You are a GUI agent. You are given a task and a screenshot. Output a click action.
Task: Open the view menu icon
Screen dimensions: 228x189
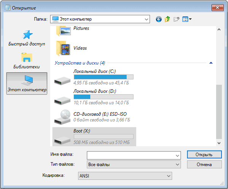(187, 19)
